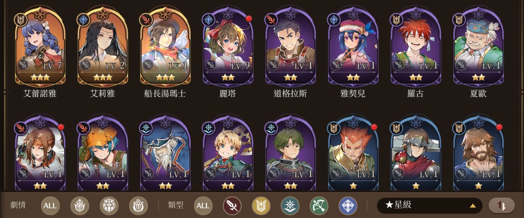
Task: Click the 羅古 name label
Action: [416, 94]
